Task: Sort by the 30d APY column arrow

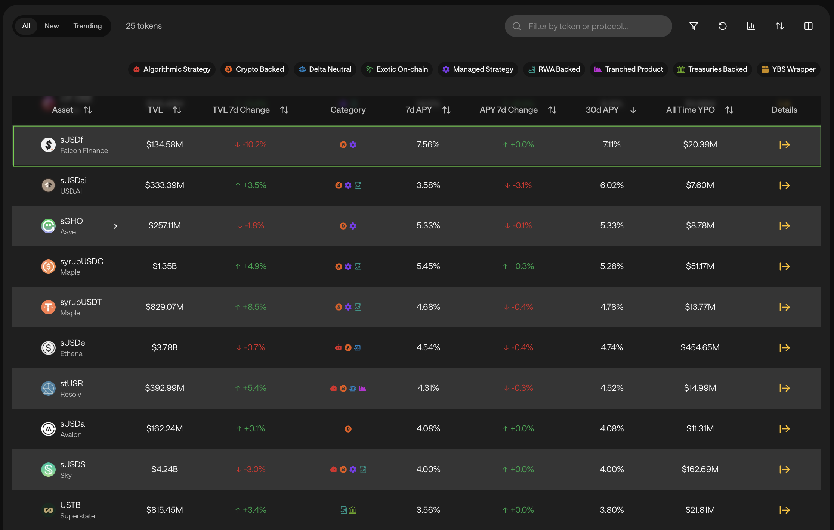Action: [633, 110]
